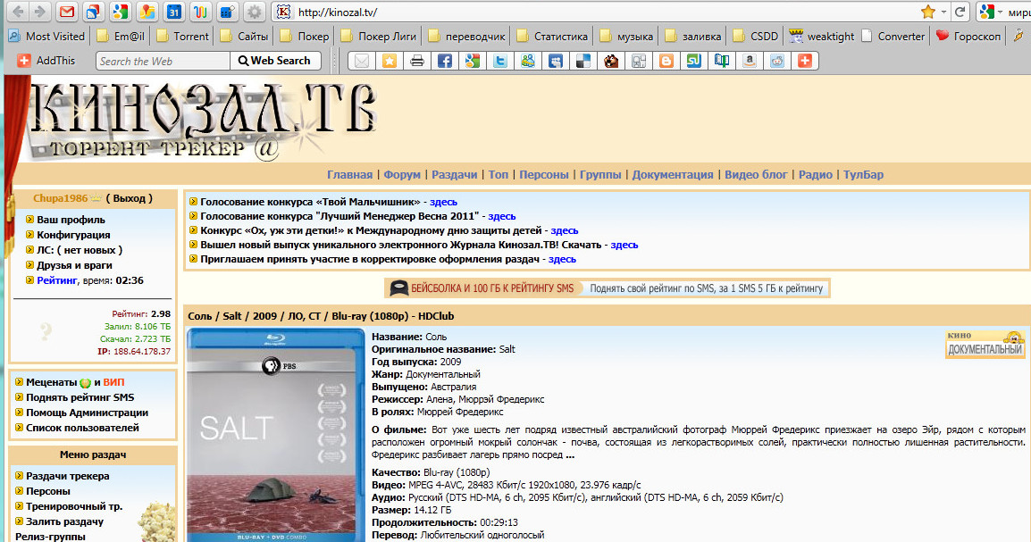Focus the Search the Web field
Image resolution: width=1031 pixels, height=542 pixels.
pos(163,61)
